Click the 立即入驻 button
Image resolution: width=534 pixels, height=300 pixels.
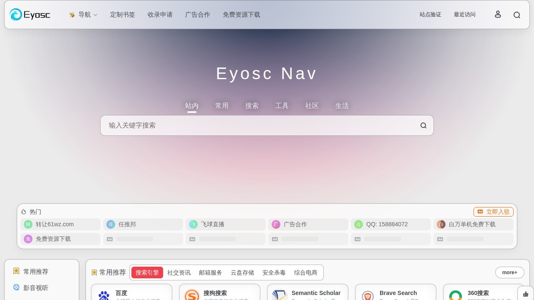[494, 212]
